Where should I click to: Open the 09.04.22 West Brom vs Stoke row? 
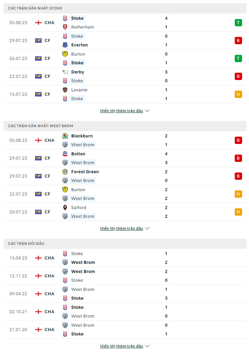[x=125, y=294]
